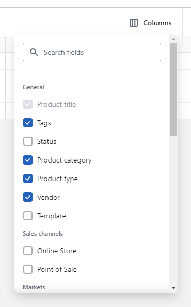Enable the Template checkbox
The width and height of the screenshot is (191, 307).
point(28,216)
